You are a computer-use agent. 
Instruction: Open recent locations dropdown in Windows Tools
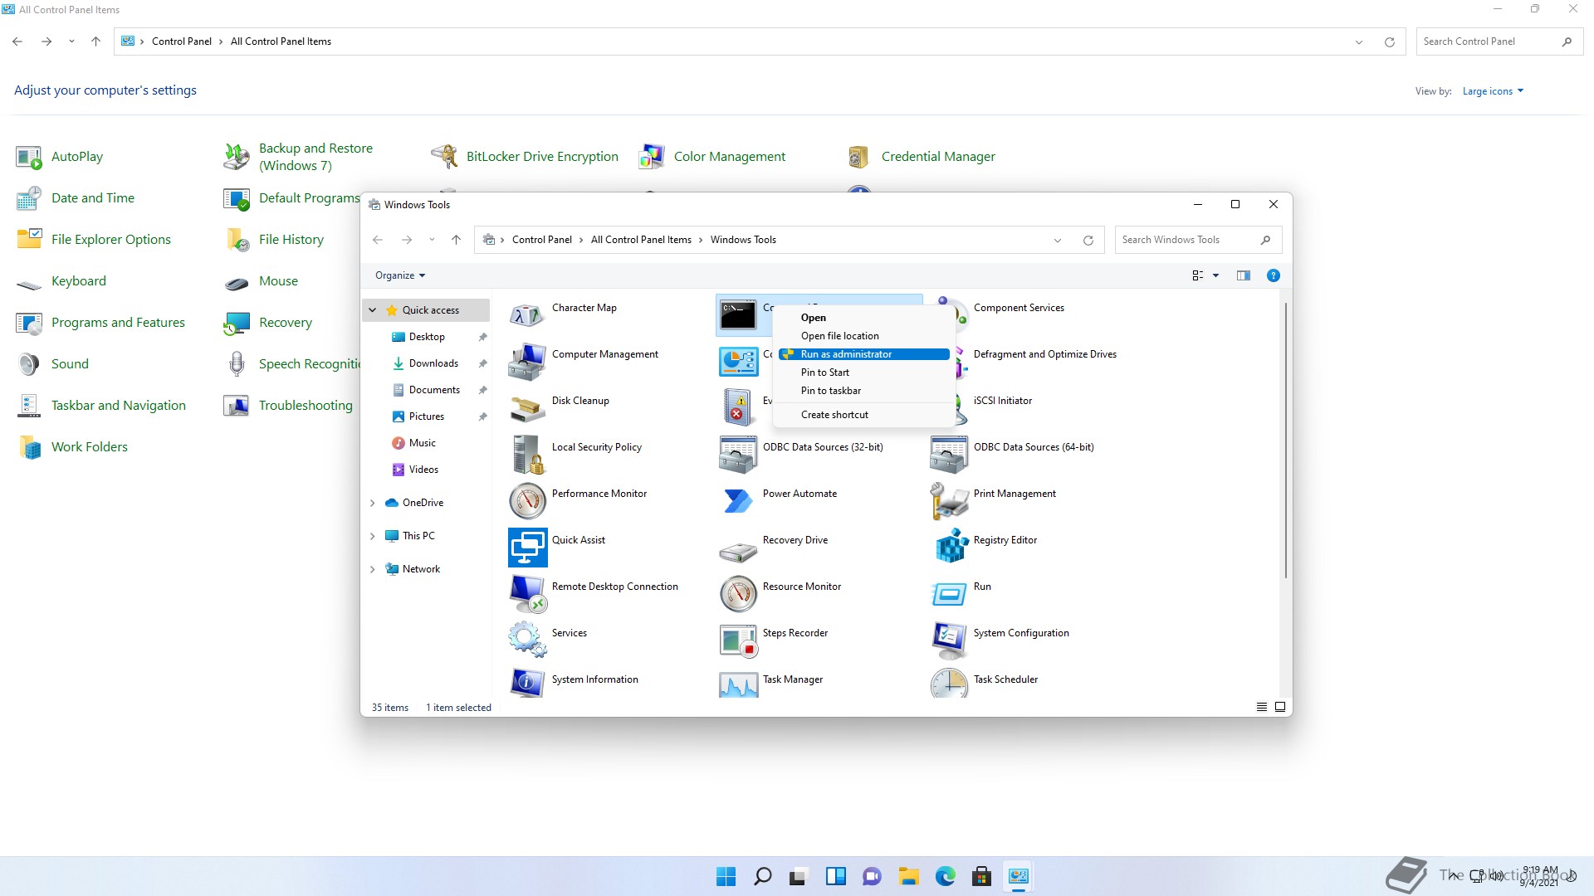click(432, 240)
